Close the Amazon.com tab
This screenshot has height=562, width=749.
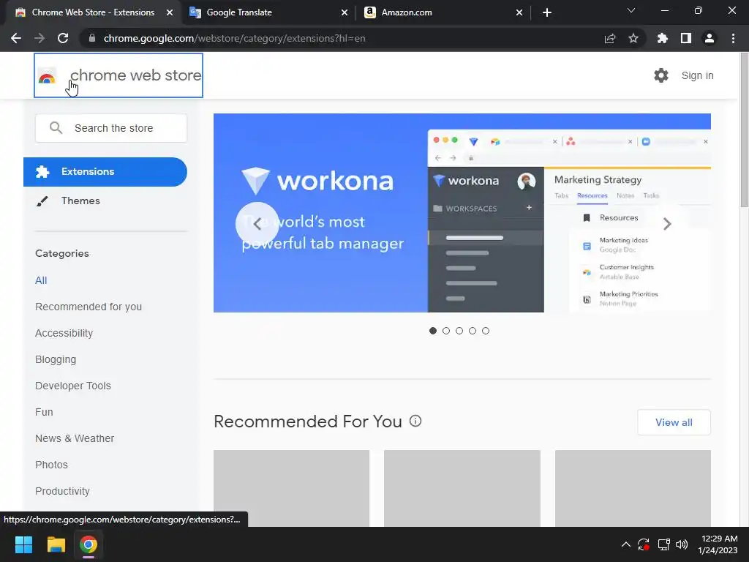point(519,12)
